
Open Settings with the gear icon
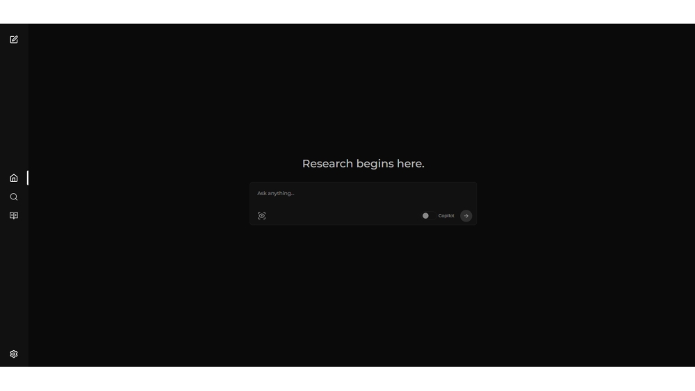pyautogui.click(x=14, y=354)
